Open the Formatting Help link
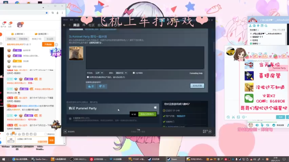The width and height of the screenshot is (289, 162). (196, 73)
